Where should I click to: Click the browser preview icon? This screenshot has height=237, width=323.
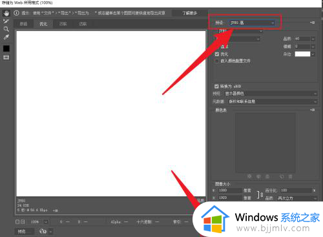tap(43, 231)
